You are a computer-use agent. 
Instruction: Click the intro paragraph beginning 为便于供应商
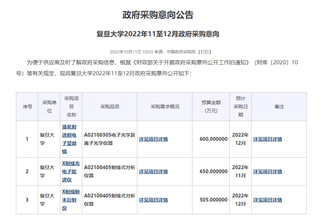pyautogui.click(x=157, y=68)
